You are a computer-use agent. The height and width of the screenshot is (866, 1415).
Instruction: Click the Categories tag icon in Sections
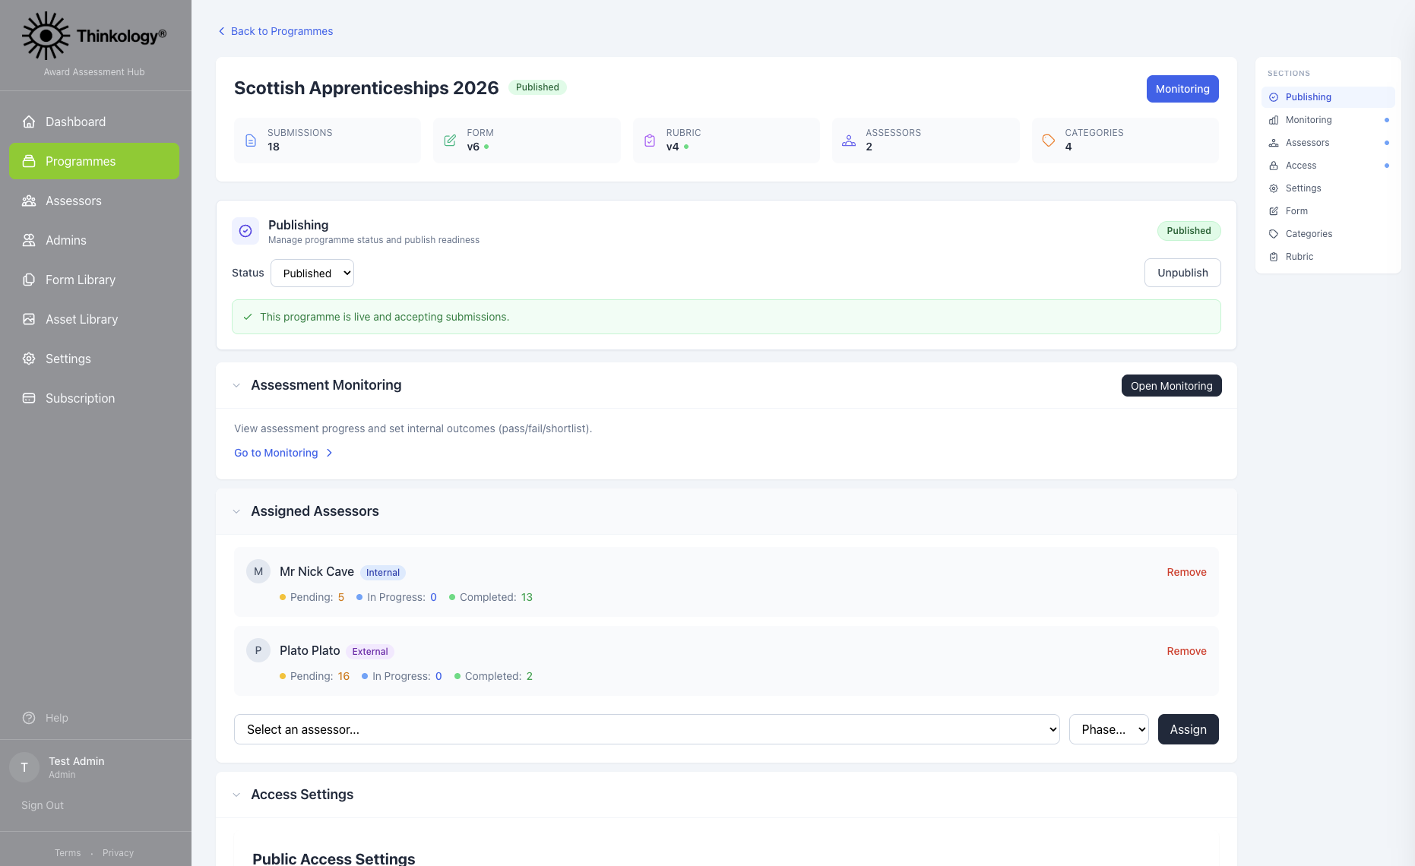click(1274, 234)
